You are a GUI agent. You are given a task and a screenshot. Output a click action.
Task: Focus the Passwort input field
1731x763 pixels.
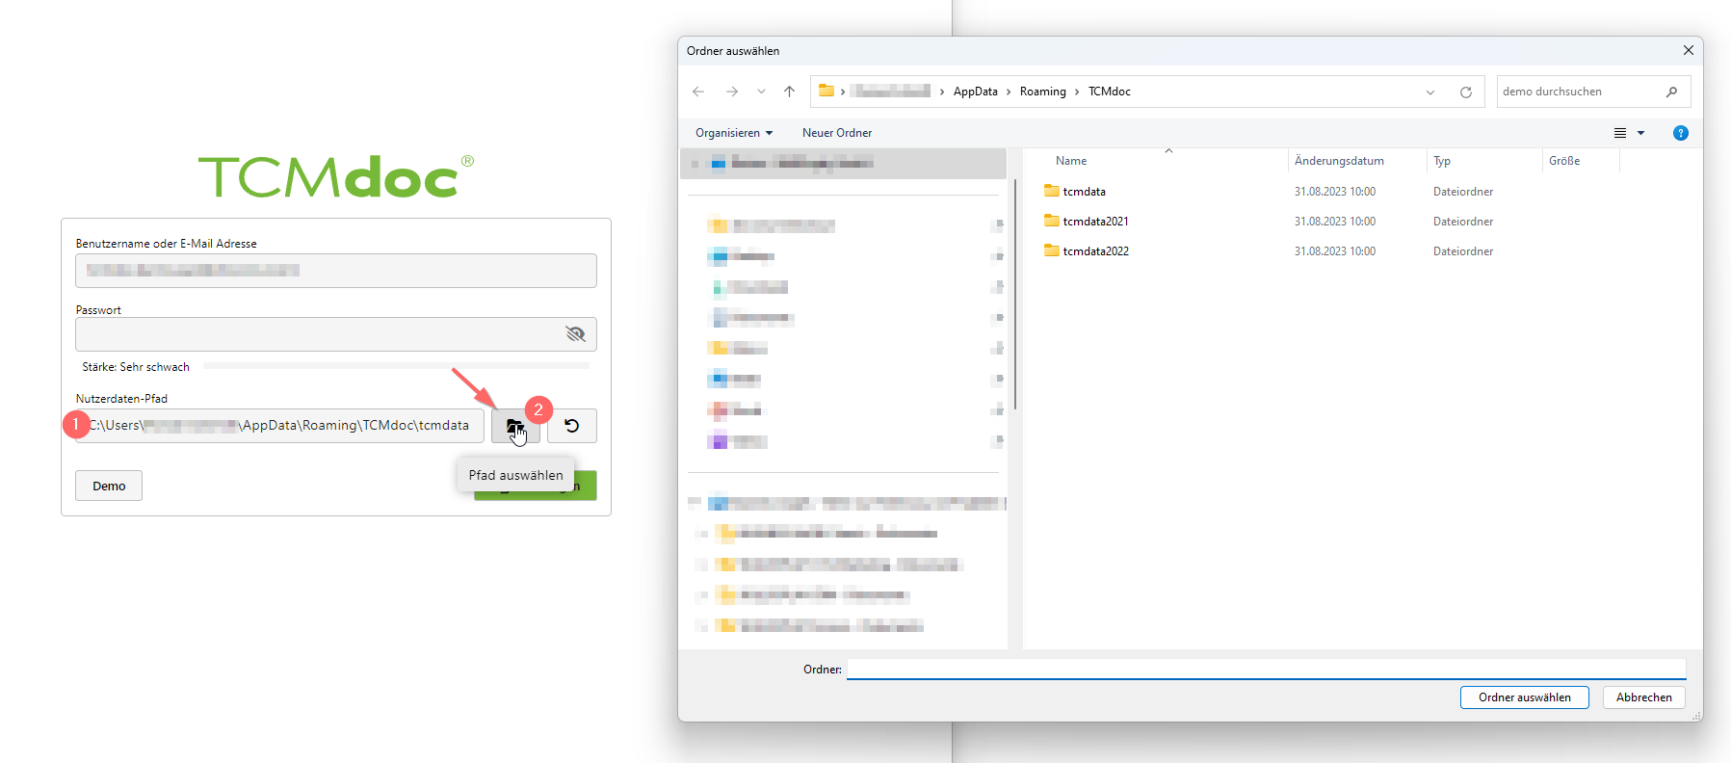336,334
